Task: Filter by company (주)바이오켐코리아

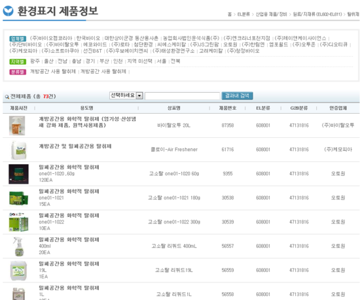Action: pos(51,38)
